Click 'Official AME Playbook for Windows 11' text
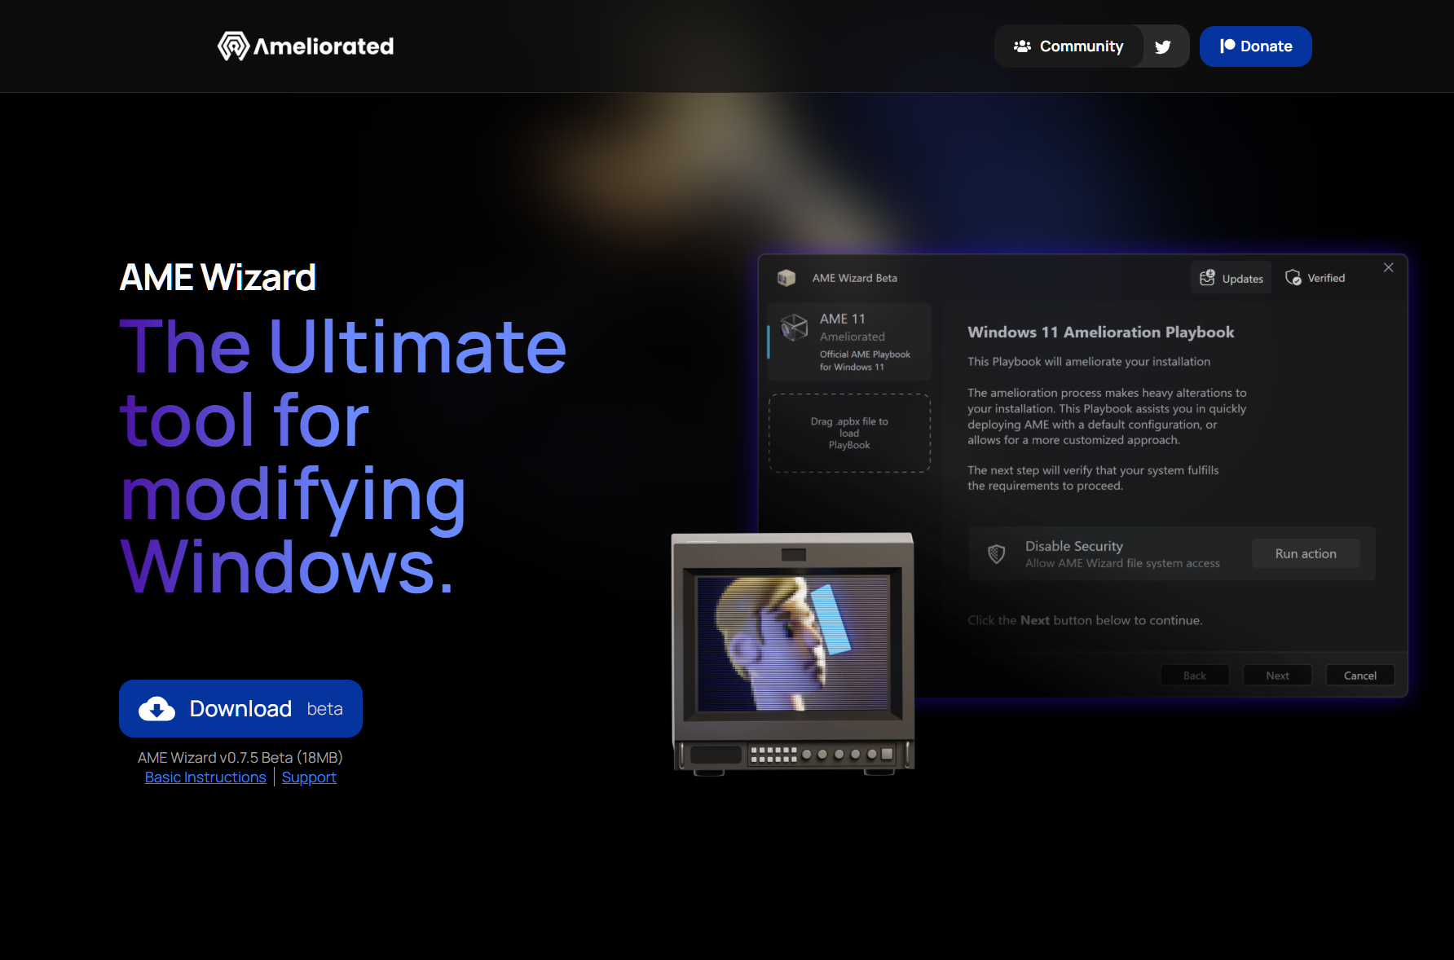1454x960 pixels. click(x=865, y=361)
